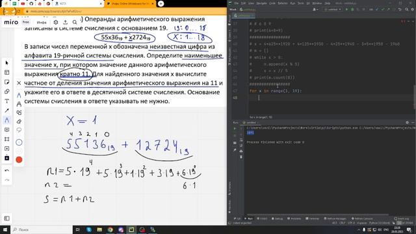Select highlighter in pen panel

19,104
